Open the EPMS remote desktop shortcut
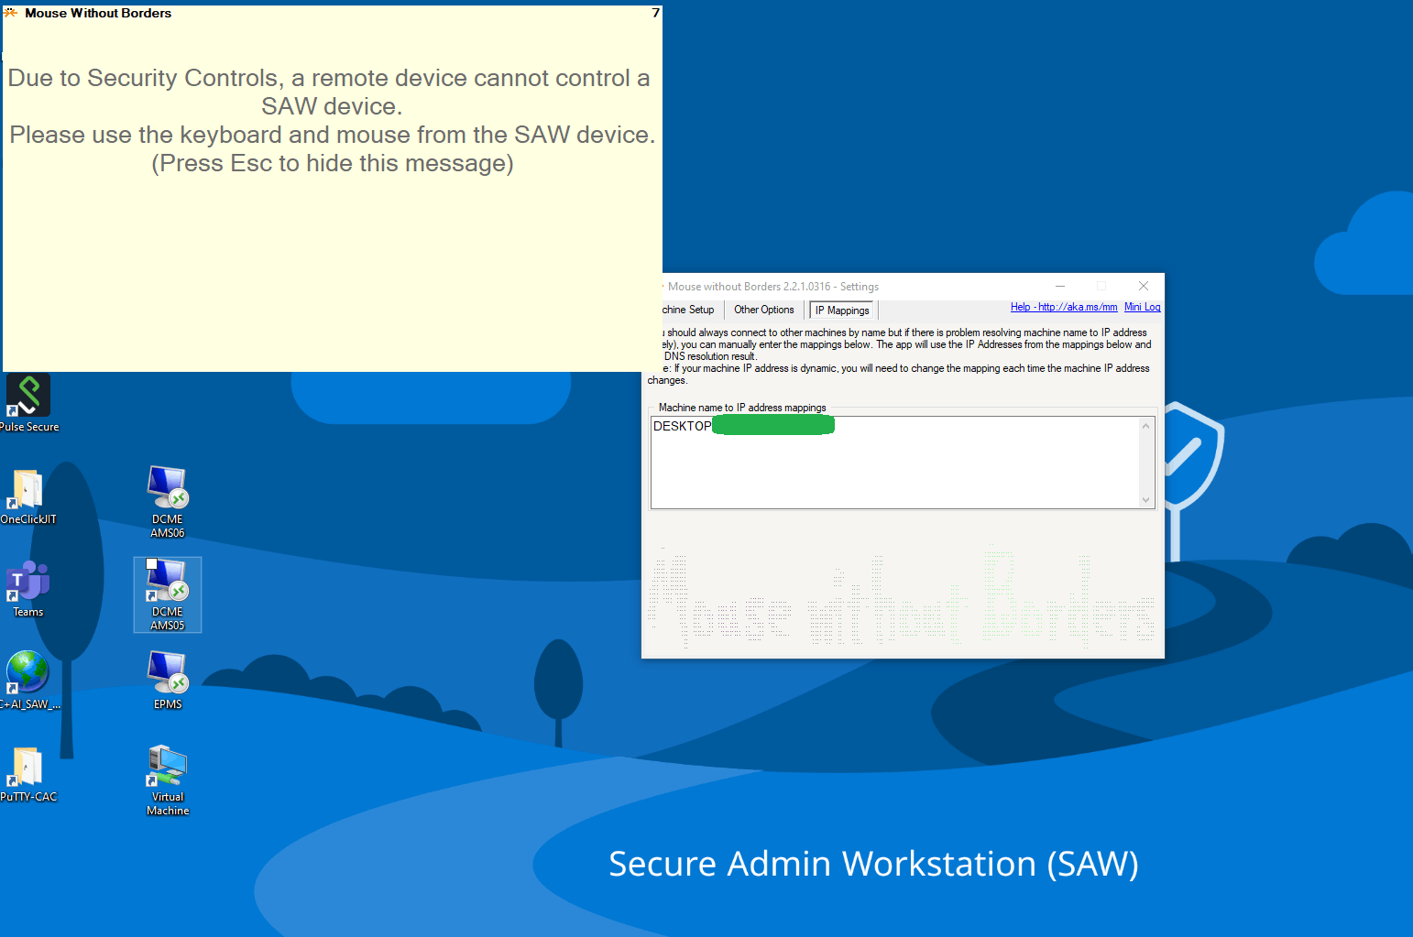This screenshot has width=1413, height=937. point(168,681)
